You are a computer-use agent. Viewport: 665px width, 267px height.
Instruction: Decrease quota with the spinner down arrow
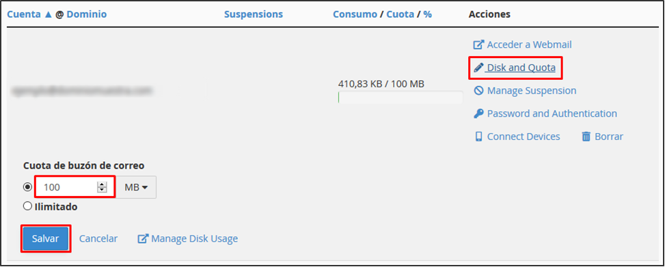(x=102, y=190)
